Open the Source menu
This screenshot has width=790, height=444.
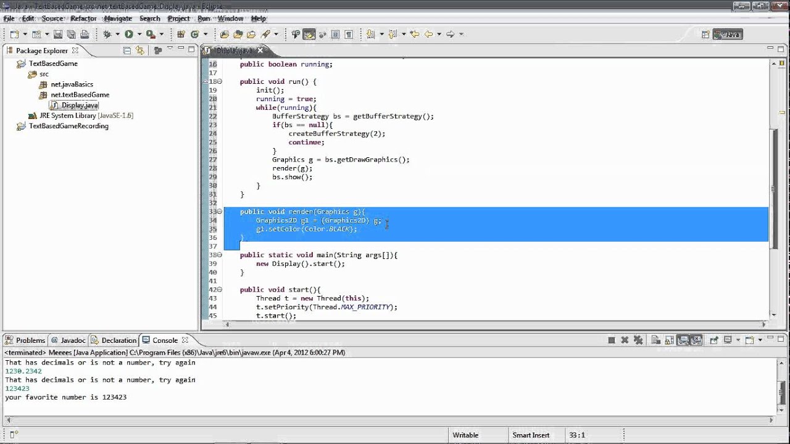[52, 18]
